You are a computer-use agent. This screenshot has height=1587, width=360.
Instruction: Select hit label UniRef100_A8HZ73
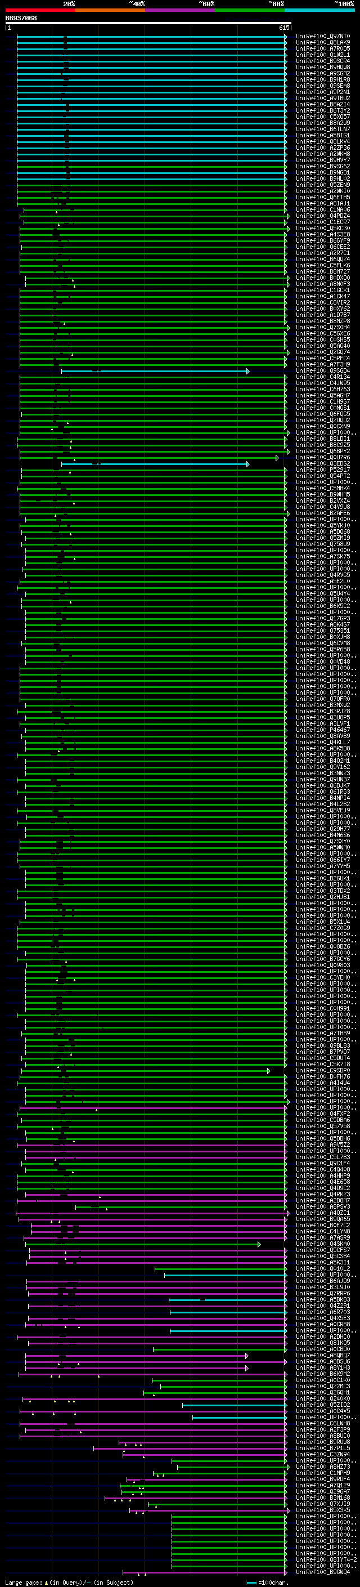pyautogui.click(x=323, y=1467)
